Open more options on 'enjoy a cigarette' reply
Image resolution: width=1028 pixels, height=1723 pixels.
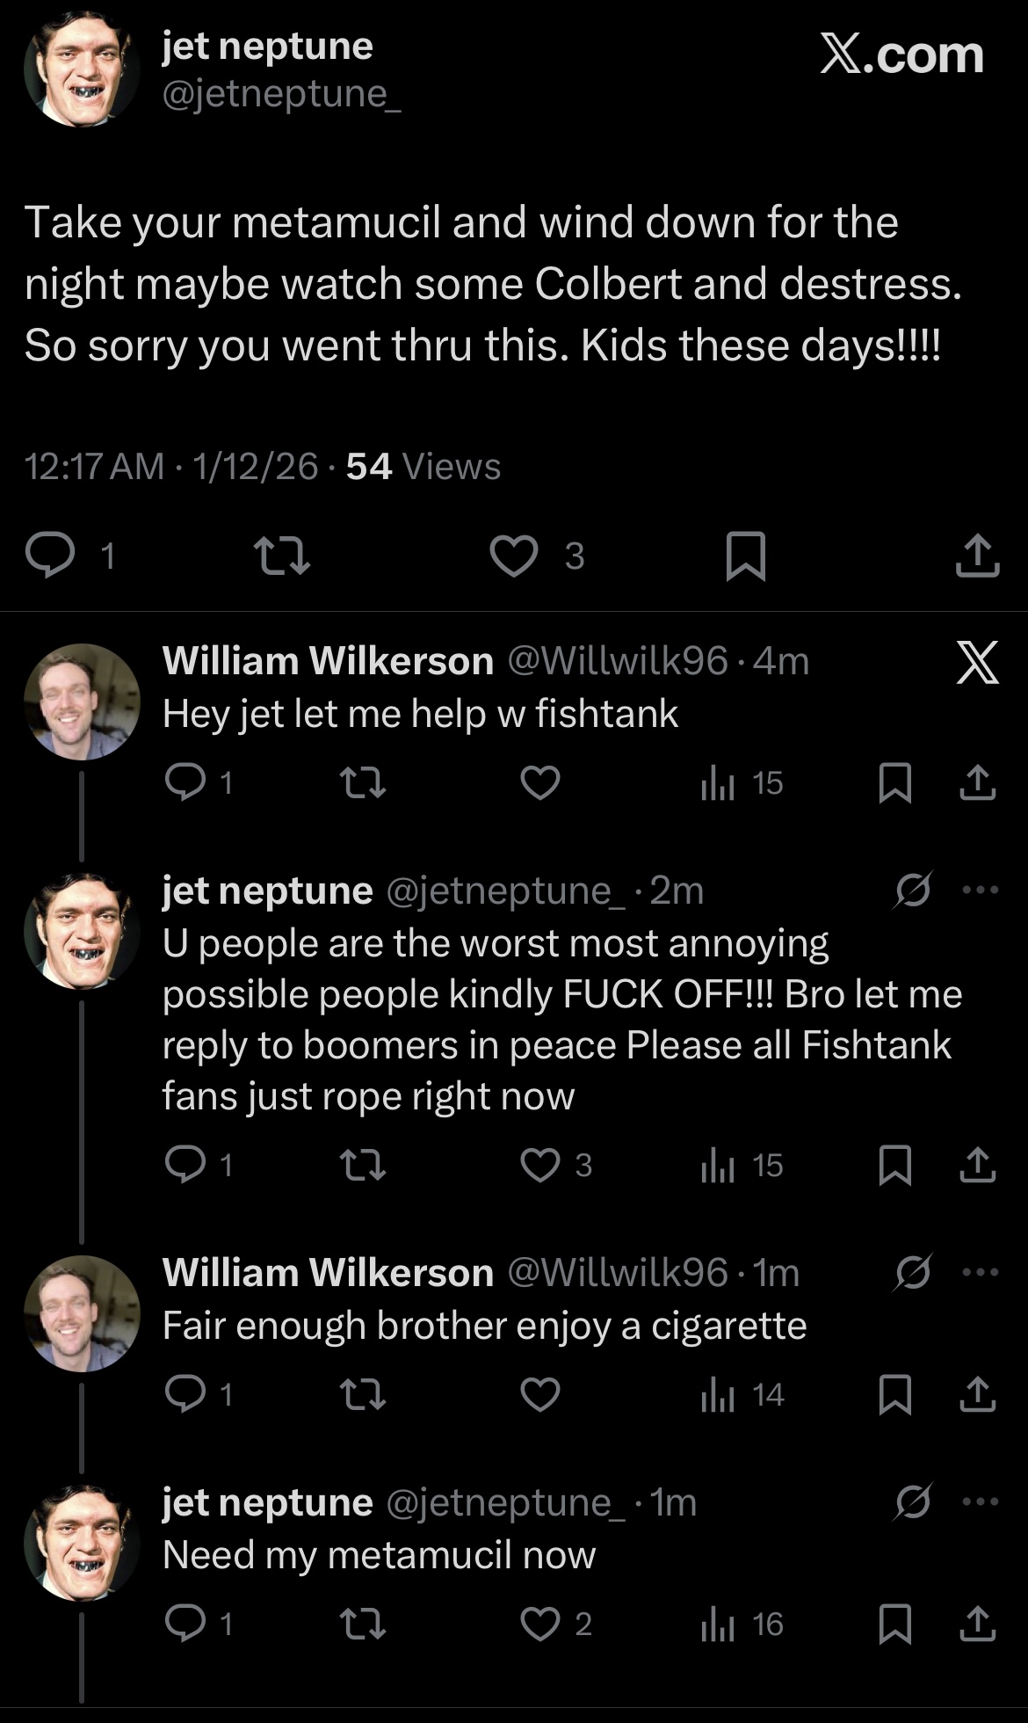click(981, 1272)
